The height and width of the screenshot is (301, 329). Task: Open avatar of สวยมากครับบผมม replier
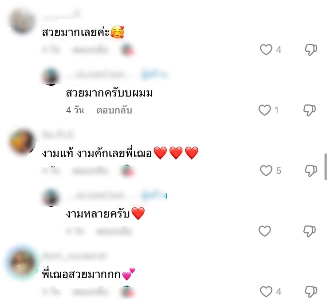click(50, 76)
